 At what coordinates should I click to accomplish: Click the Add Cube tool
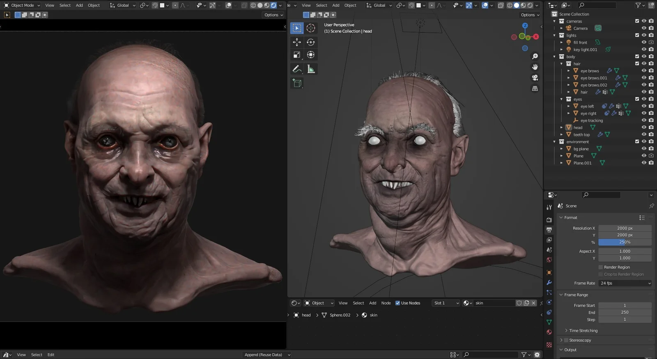coord(296,83)
